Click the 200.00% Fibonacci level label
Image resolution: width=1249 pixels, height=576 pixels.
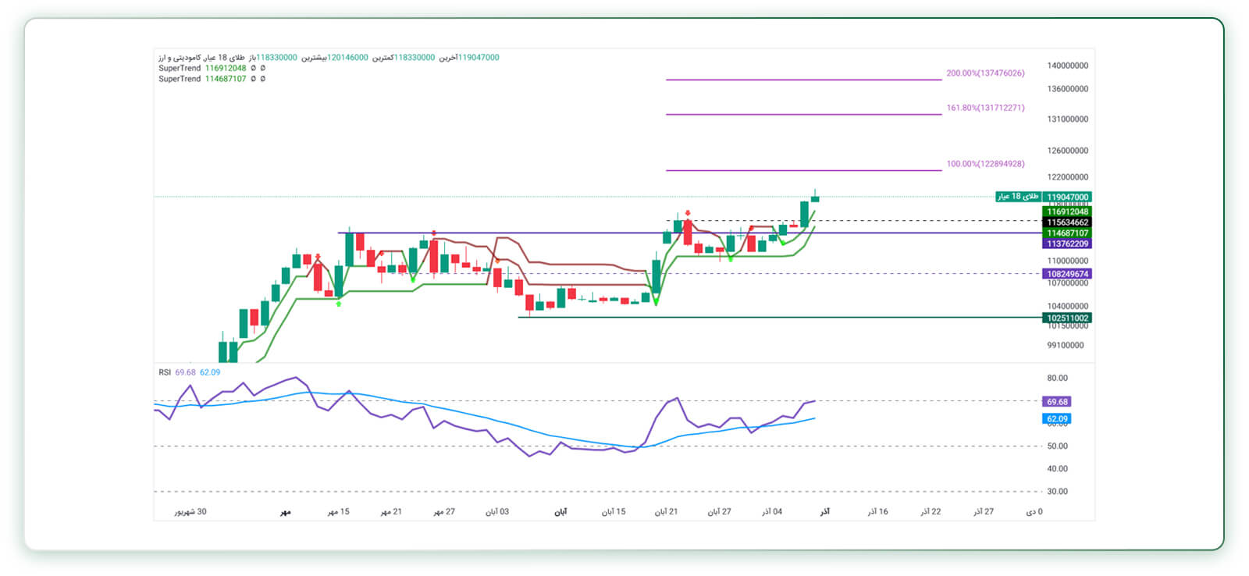[x=985, y=73]
